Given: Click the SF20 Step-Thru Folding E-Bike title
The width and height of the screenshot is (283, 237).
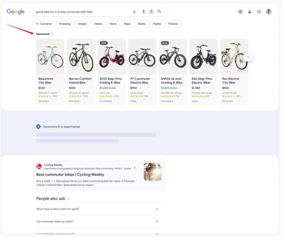Looking at the screenshot, I should [x=111, y=81].
